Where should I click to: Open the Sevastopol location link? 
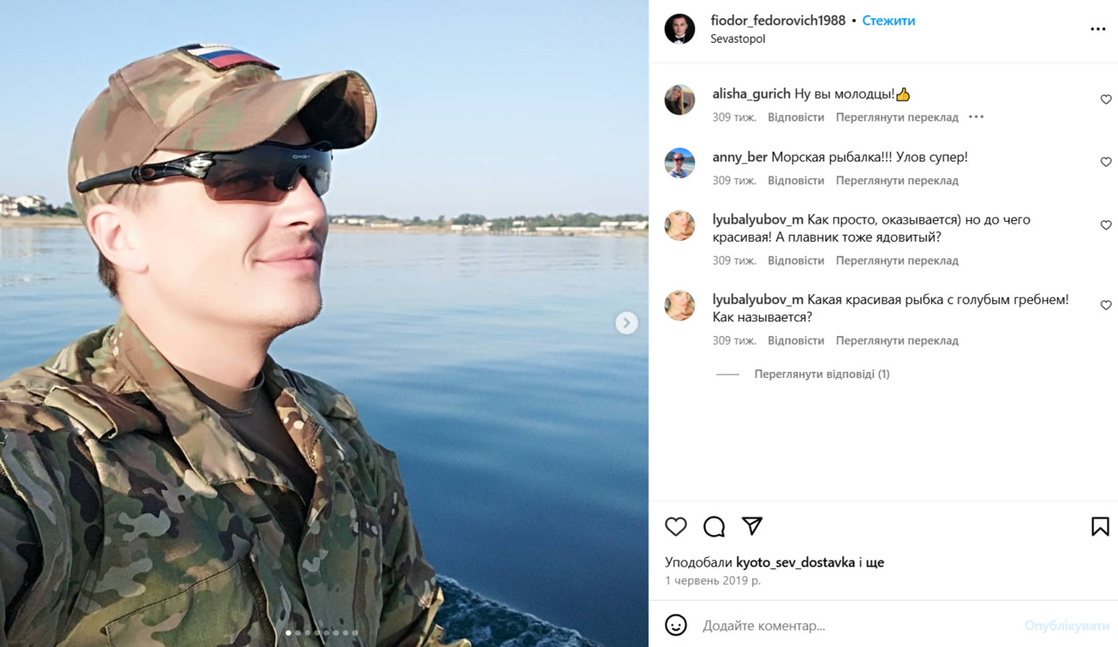point(738,39)
